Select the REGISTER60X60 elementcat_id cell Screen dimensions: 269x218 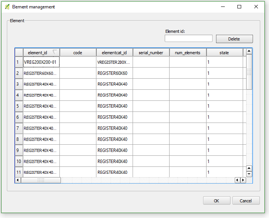click(x=114, y=73)
